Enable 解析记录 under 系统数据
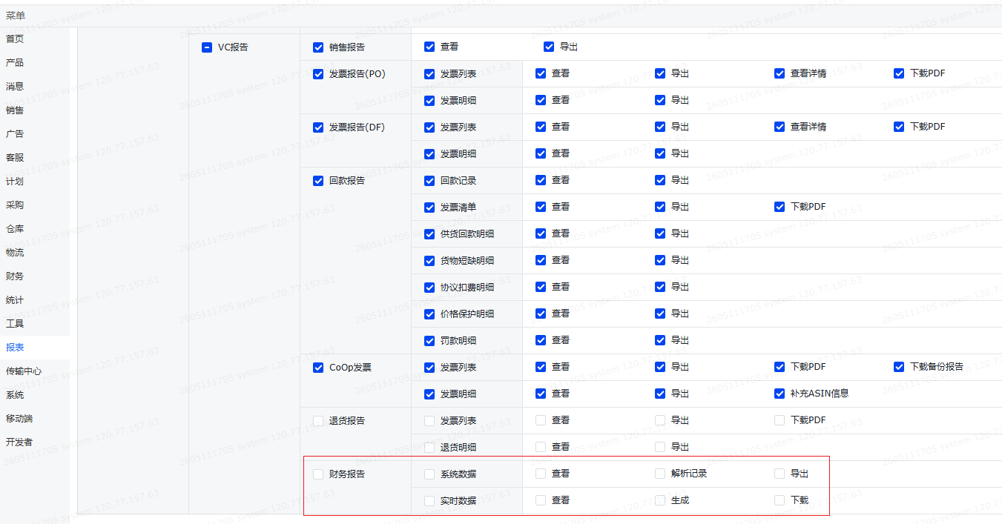 (x=660, y=474)
